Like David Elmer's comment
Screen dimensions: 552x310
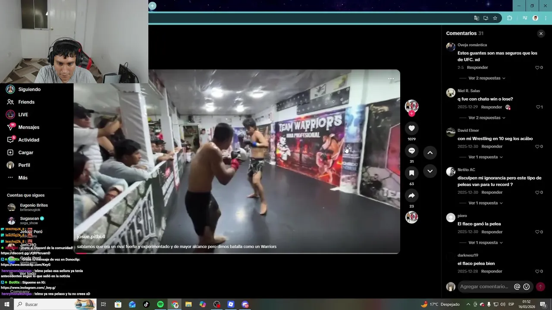(x=537, y=147)
